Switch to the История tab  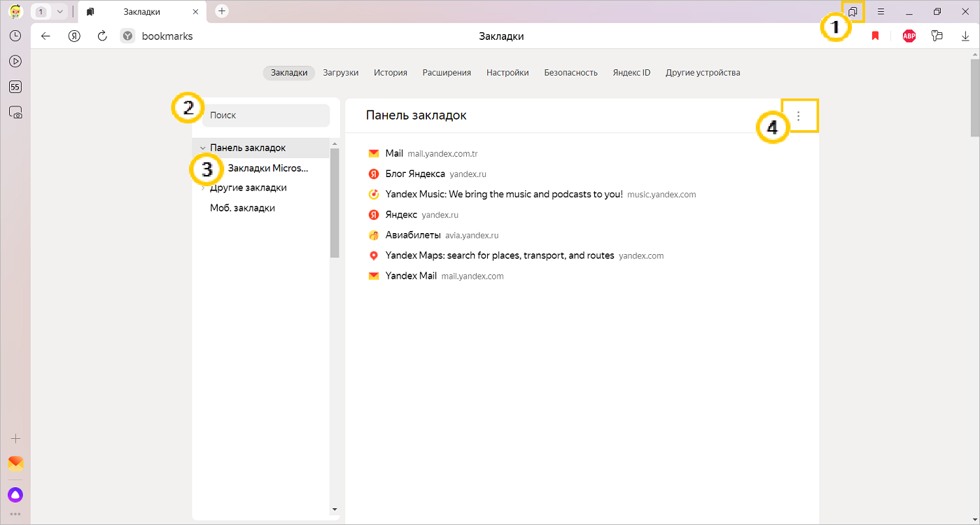pos(391,73)
